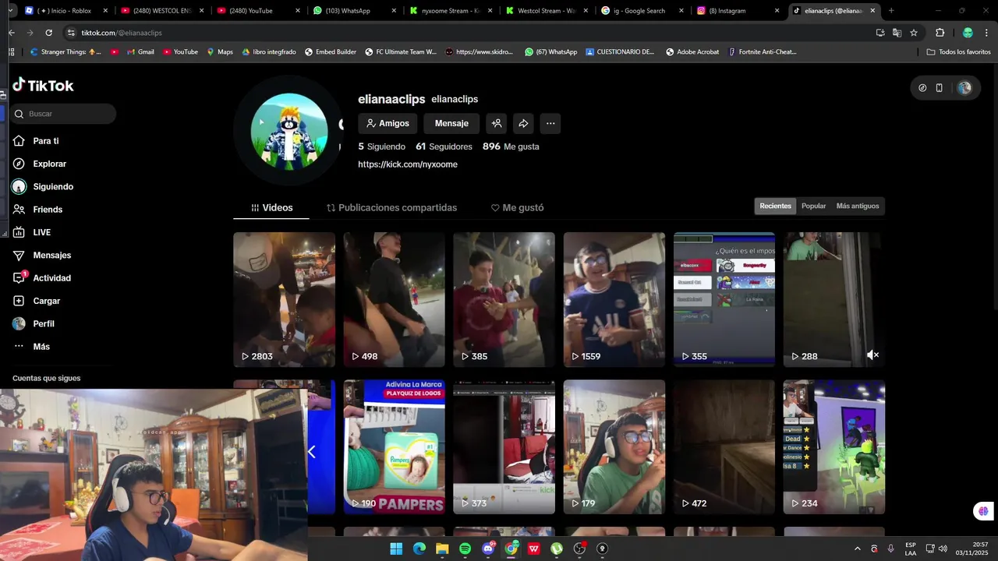Open the Todos los favoritos folder

[x=958, y=52]
